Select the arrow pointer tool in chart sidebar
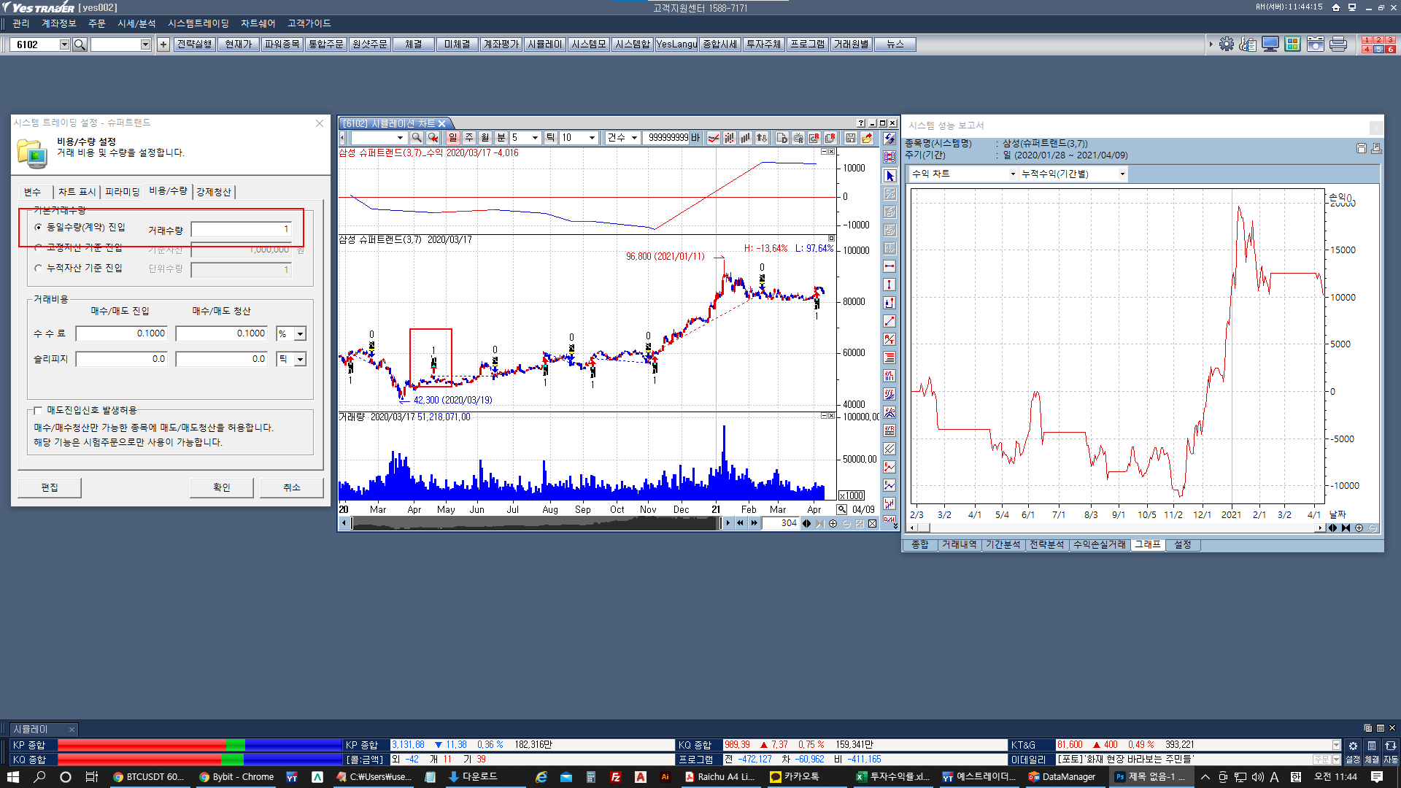 [889, 176]
